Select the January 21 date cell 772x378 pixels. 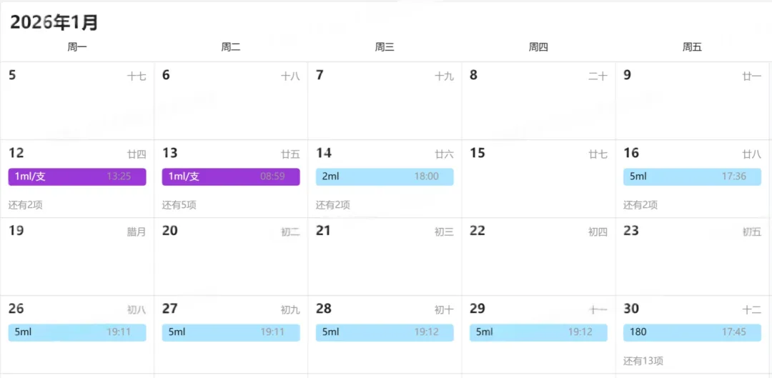[x=385, y=259]
